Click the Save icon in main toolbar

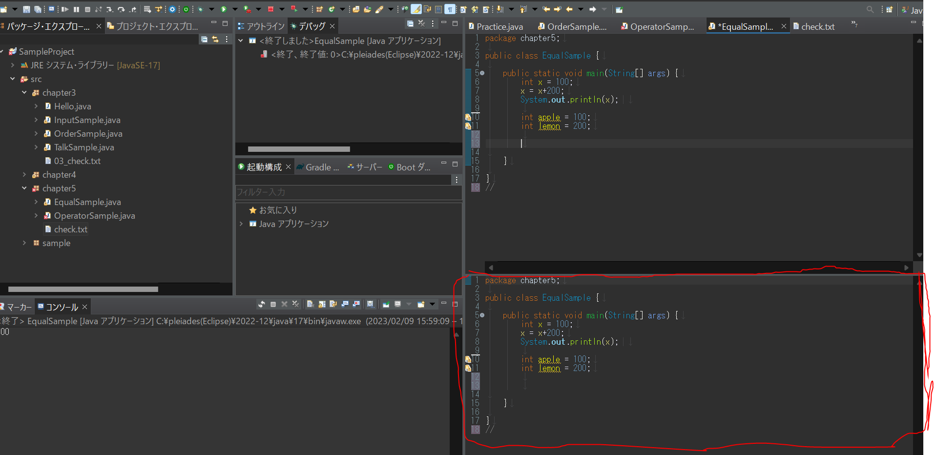tap(26, 9)
